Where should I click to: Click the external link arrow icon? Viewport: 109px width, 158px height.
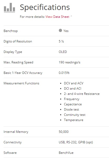click(71, 16)
